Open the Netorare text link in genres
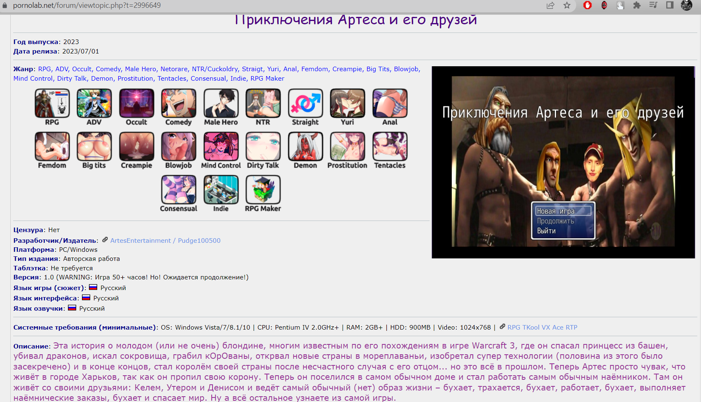 pyautogui.click(x=174, y=69)
